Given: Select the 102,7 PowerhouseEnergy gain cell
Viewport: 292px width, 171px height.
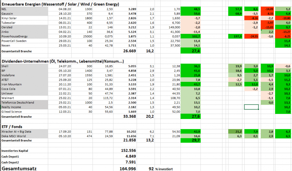Looking at the screenshot, I should (190, 36).
